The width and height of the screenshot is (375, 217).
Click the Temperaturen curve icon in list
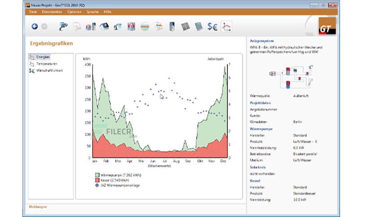31,64
